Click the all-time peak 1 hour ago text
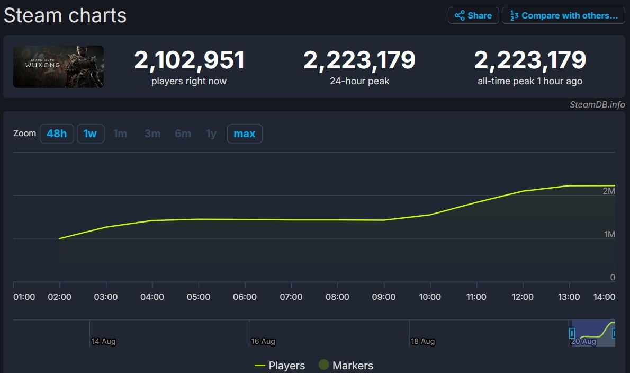 530,81
